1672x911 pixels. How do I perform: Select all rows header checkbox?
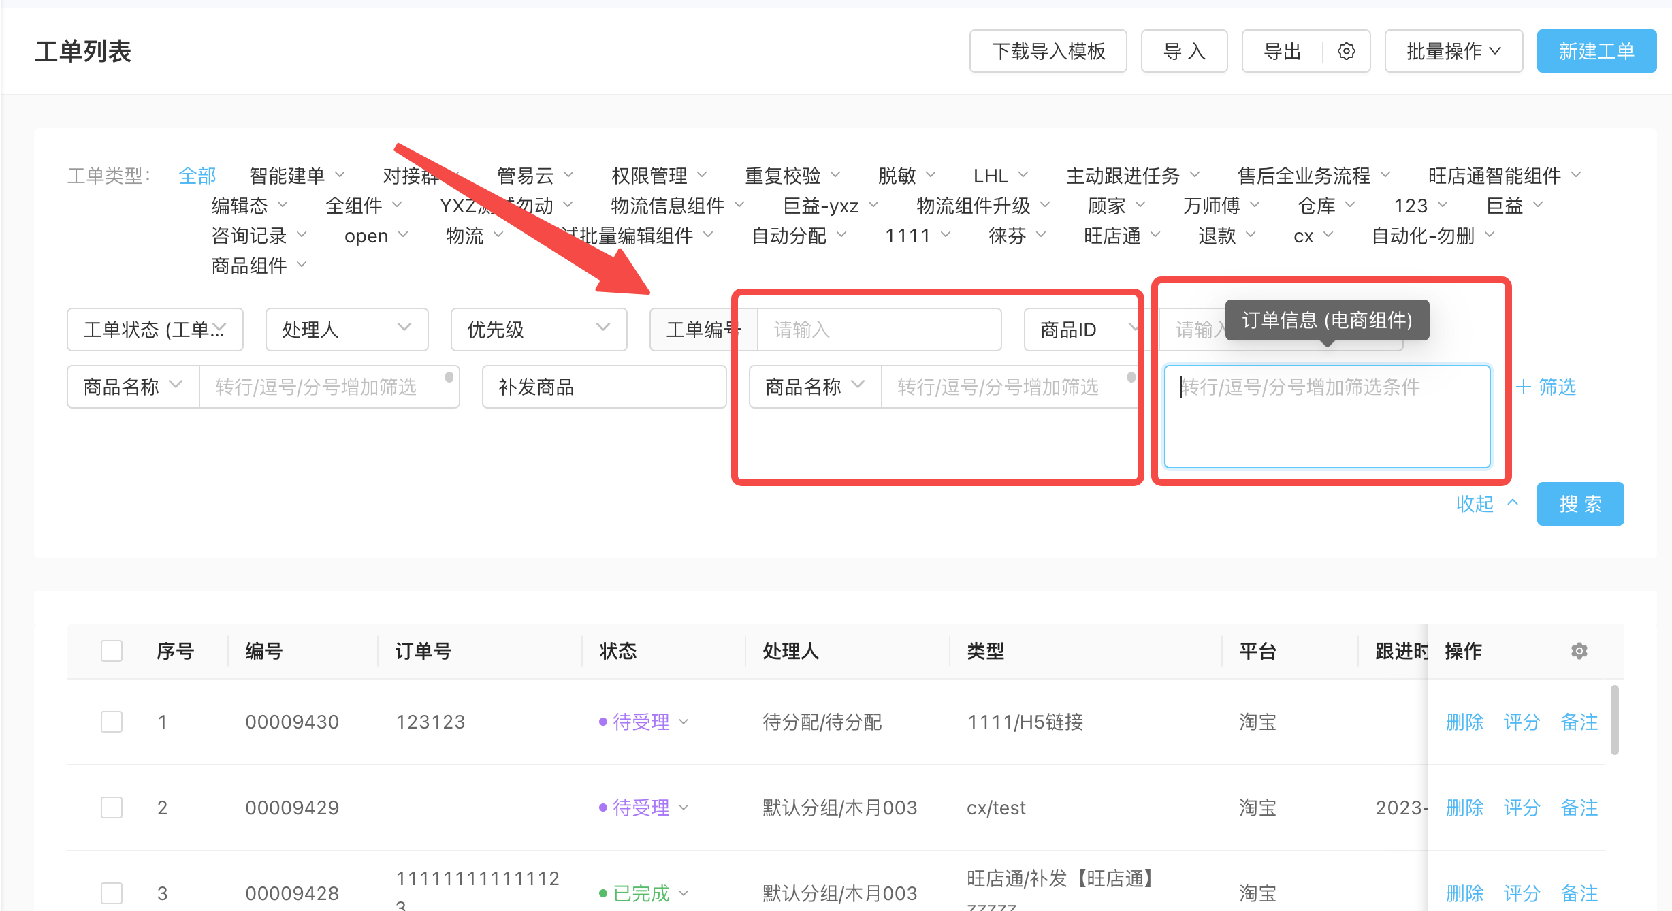(112, 651)
